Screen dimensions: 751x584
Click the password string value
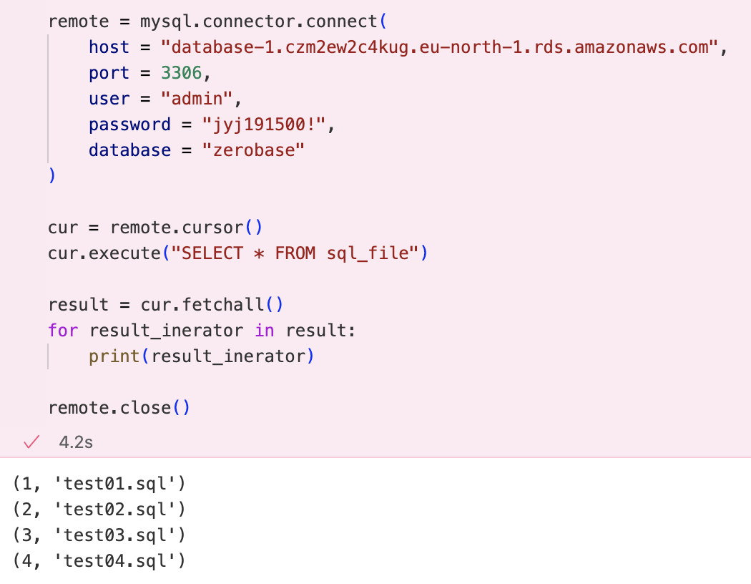(x=263, y=125)
